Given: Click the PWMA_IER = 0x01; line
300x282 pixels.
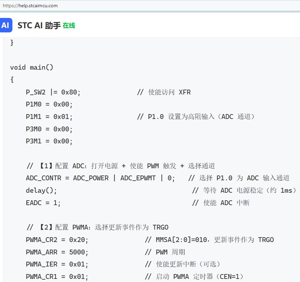Looking at the screenshot, I should [x=57, y=264].
